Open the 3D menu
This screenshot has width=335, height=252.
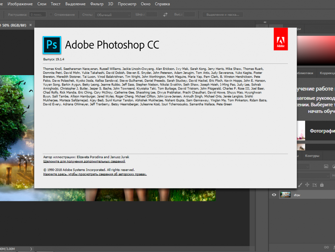pyautogui.click(x=110, y=4)
